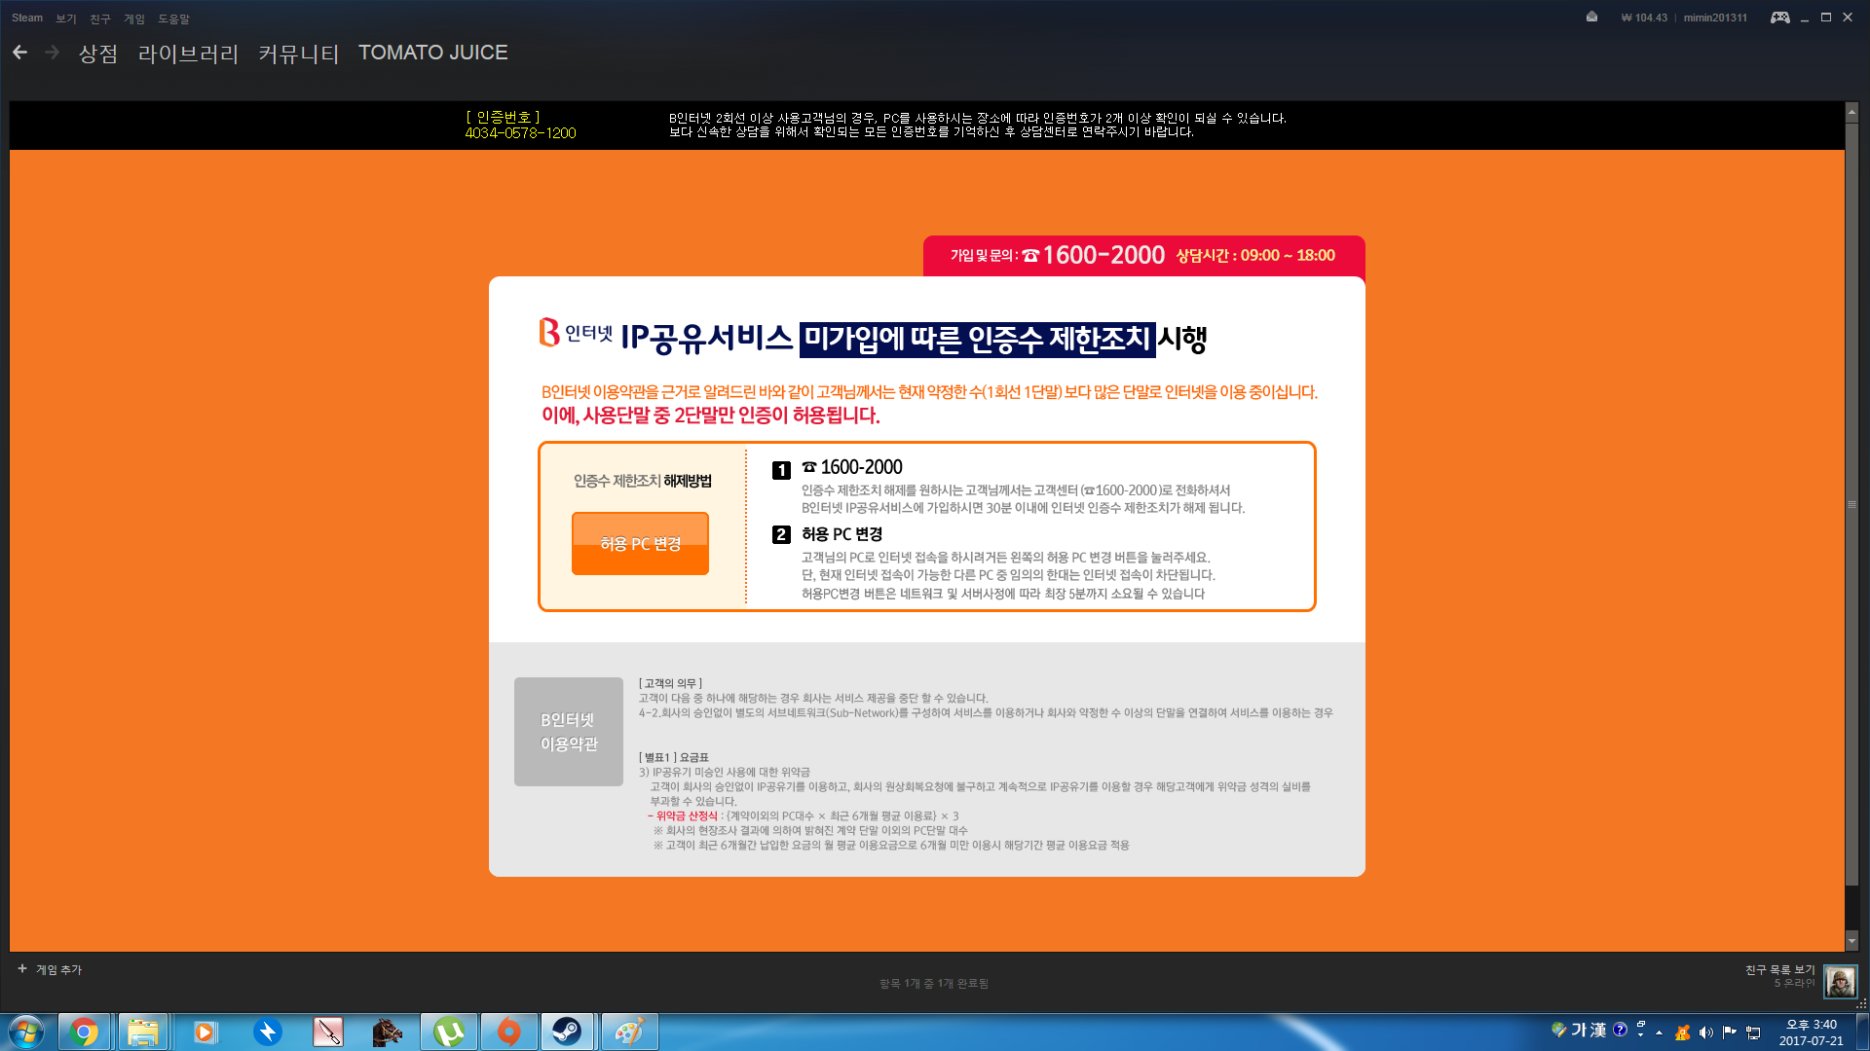Open uTorrent from the taskbar

point(448,1032)
